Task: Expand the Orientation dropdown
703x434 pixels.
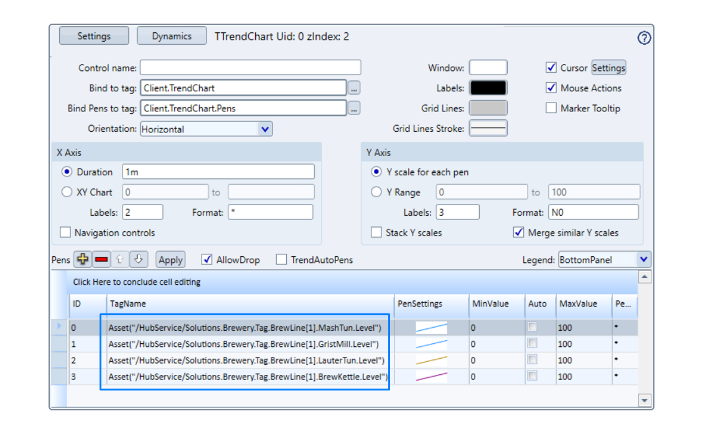Action: [265, 129]
